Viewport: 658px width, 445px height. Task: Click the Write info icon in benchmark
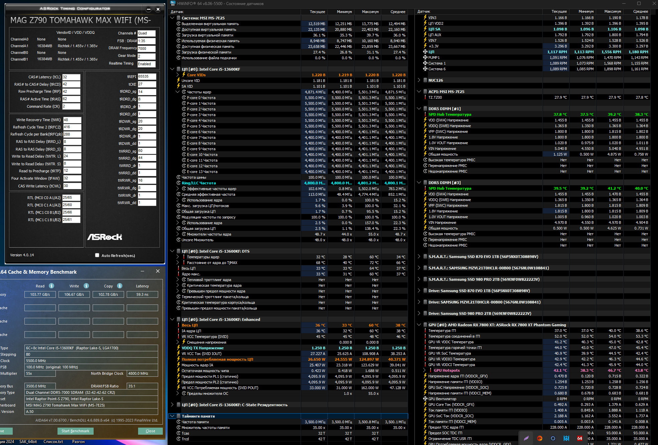86,286
